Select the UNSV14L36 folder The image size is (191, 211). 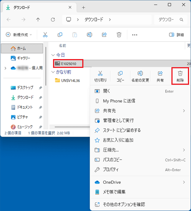tap(67, 81)
